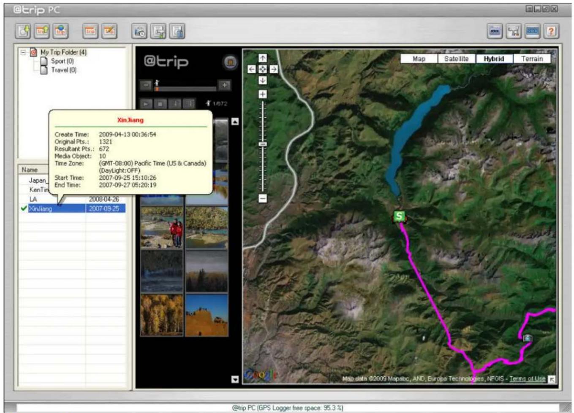
Task: Switch to the Satellite view tab
Action: coord(457,59)
